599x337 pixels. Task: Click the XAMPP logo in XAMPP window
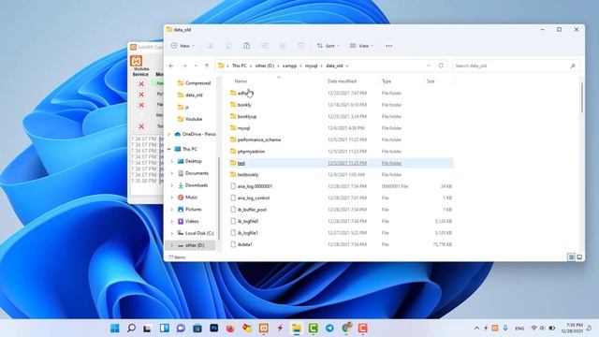[136, 61]
